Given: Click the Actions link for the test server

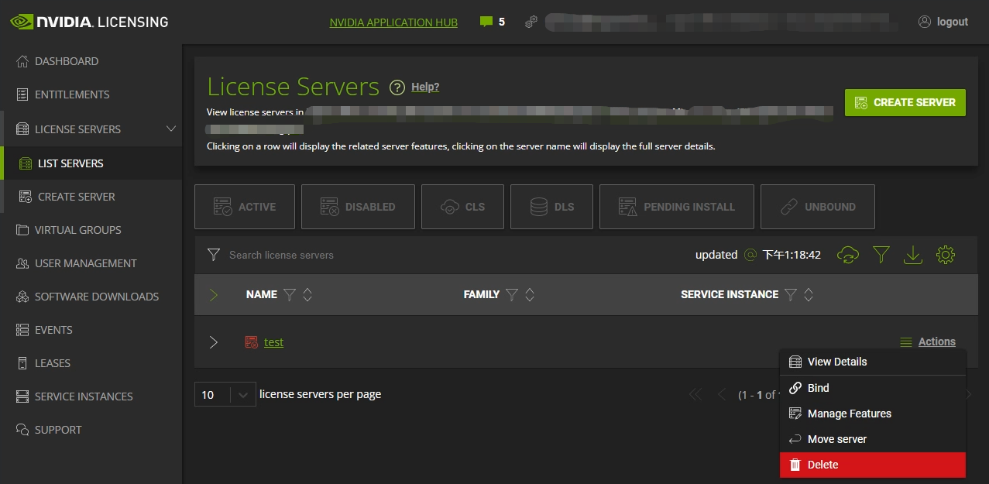Looking at the screenshot, I should click(x=936, y=342).
